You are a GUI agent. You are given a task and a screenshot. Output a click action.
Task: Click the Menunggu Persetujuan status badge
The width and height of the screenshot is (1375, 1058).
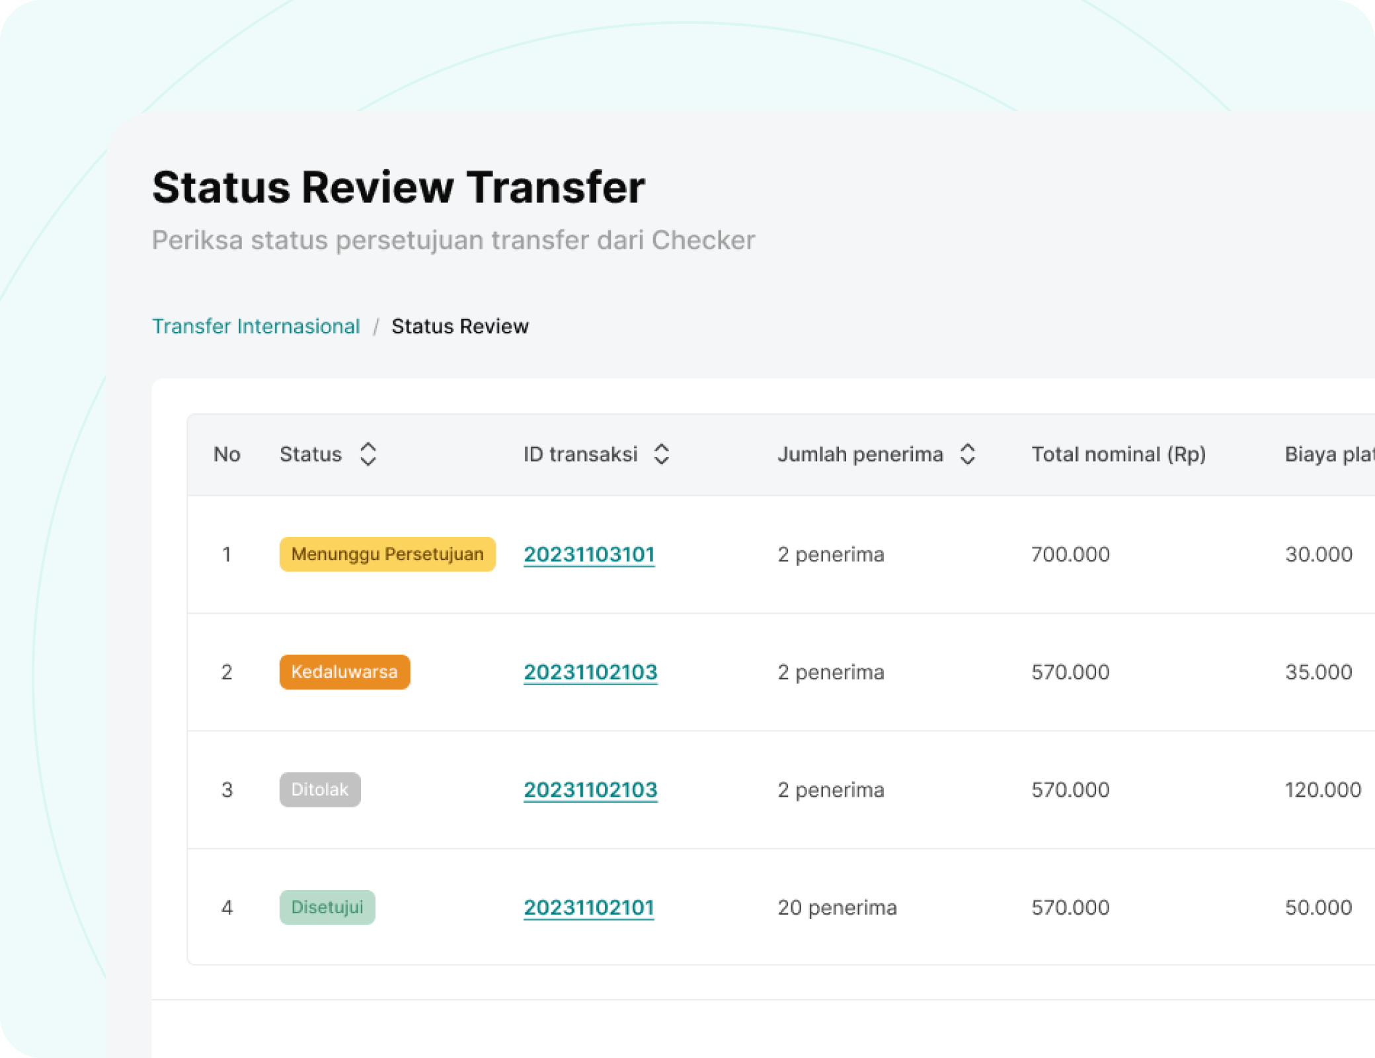coord(387,554)
